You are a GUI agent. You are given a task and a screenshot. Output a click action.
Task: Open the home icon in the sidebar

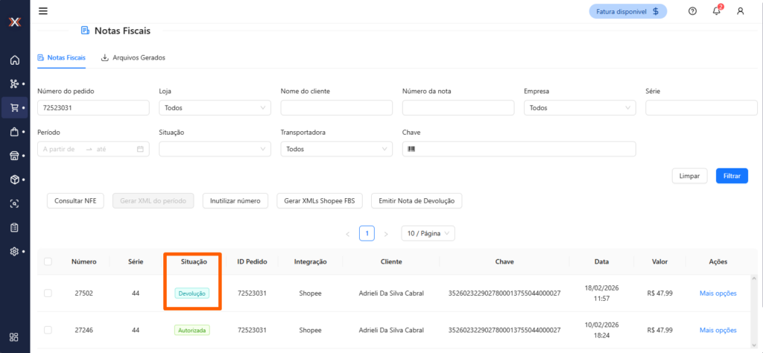click(x=14, y=60)
